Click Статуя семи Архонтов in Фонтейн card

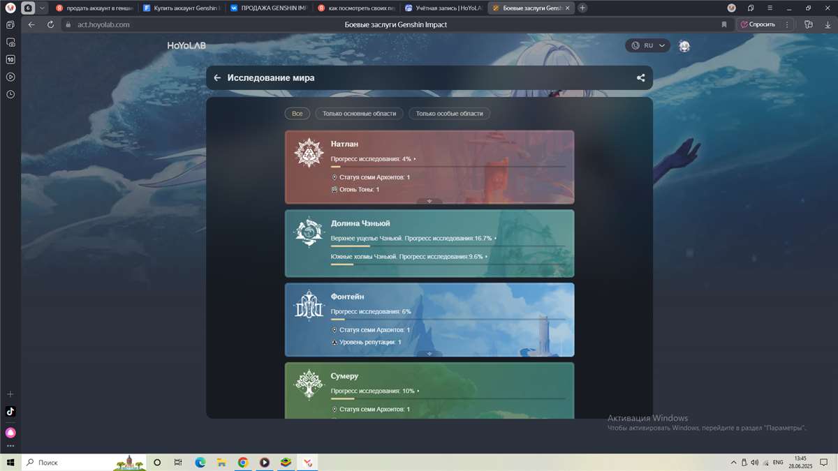coord(371,330)
